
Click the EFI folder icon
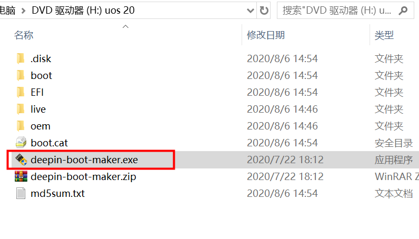coord(21,92)
